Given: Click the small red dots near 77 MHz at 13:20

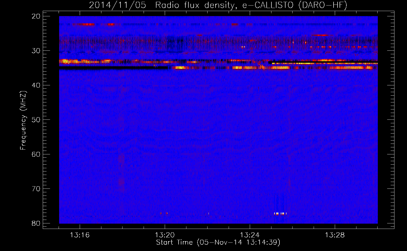Looking at the screenshot, I should tap(164, 213).
